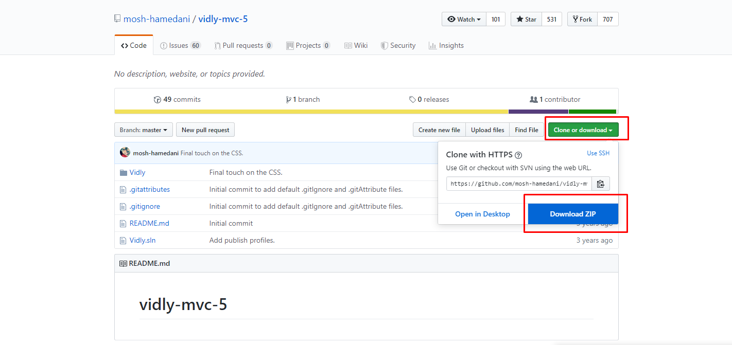Click the repository book icon beside mosh-hamedani

click(117, 19)
